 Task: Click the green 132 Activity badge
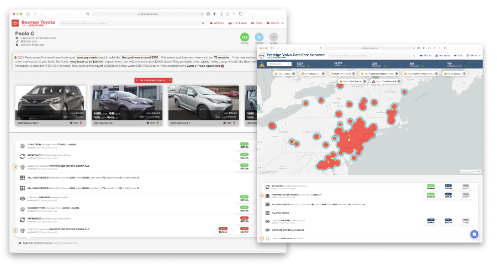click(245, 37)
